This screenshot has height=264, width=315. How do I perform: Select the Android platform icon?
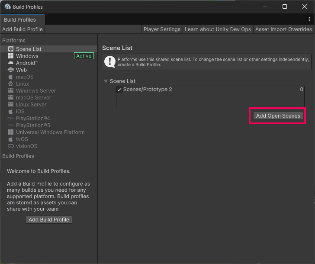11,63
